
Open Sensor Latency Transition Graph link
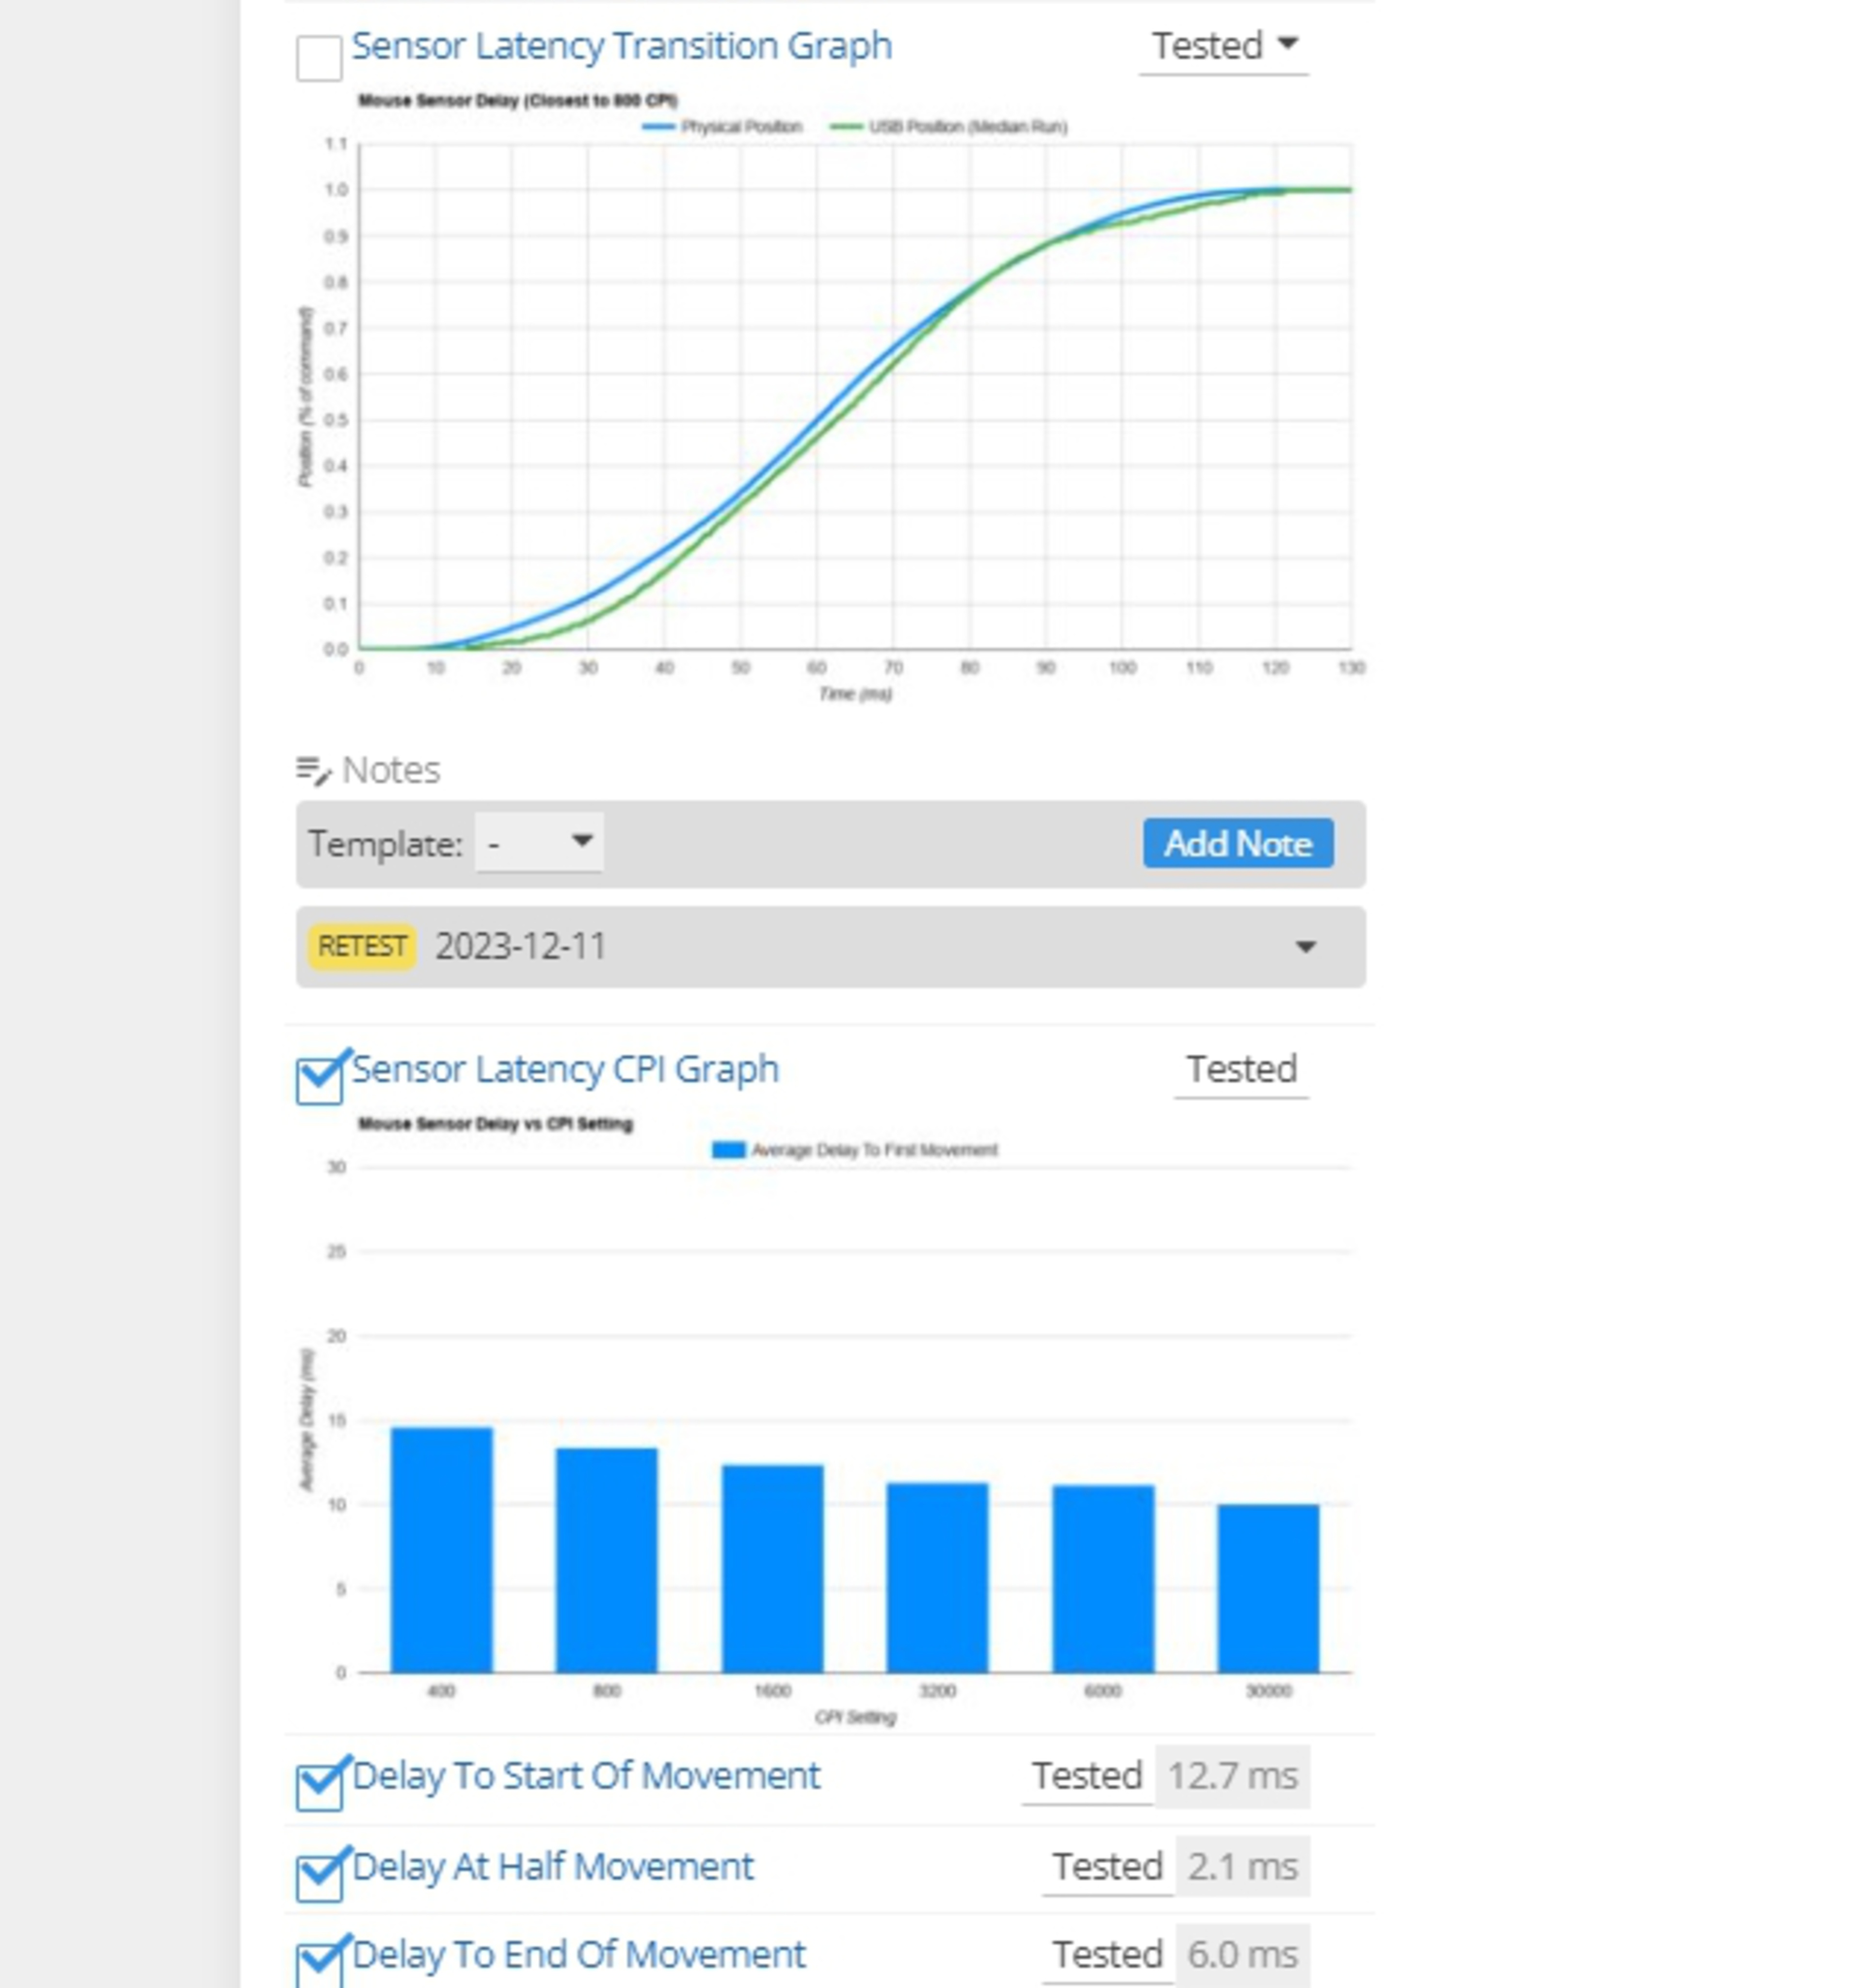tap(621, 46)
